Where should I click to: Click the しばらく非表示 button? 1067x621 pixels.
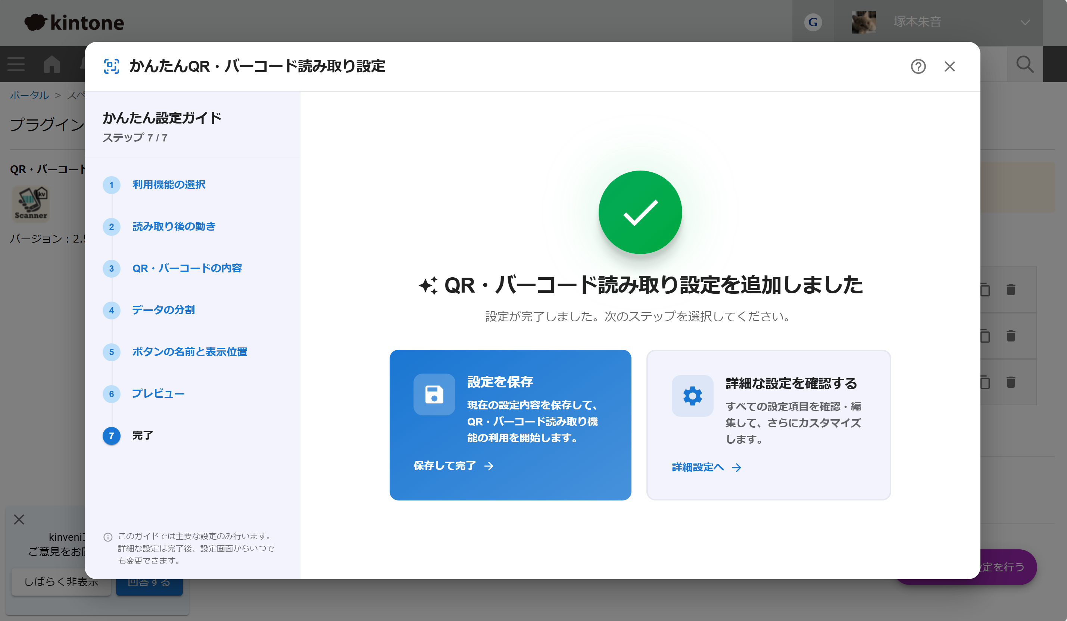pos(61,582)
